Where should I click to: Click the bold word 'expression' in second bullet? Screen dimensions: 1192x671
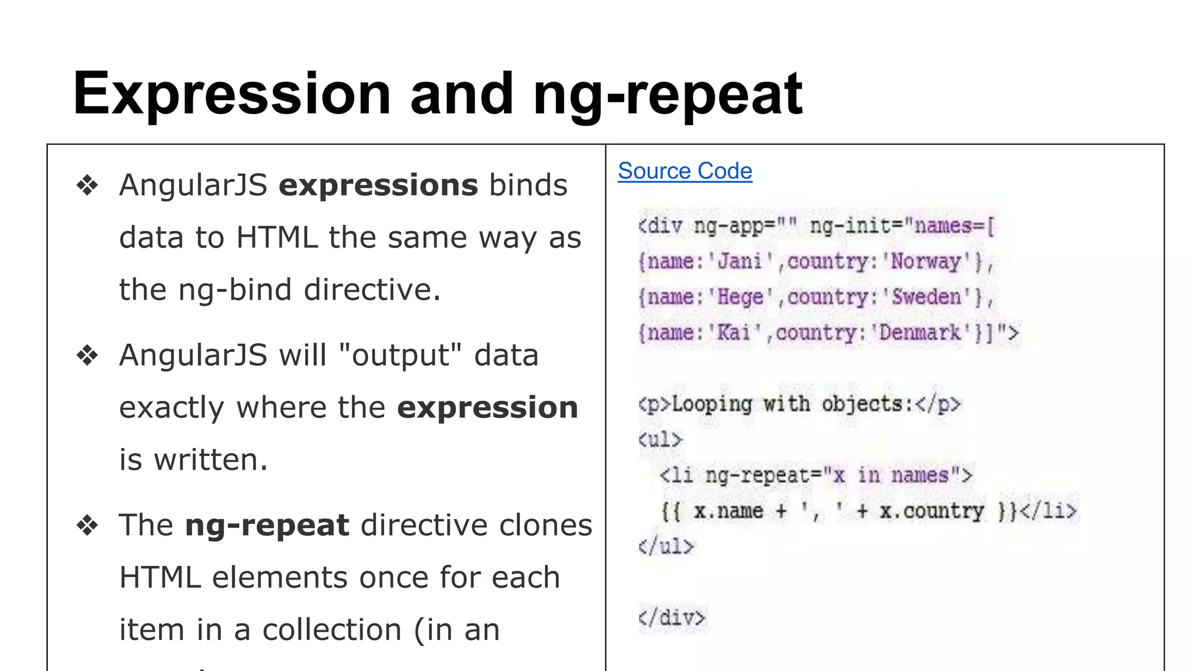click(x=488, y=408)
